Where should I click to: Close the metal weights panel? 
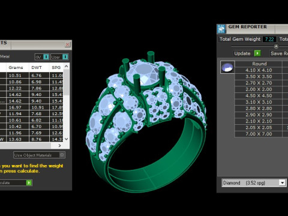coord(68,44)
